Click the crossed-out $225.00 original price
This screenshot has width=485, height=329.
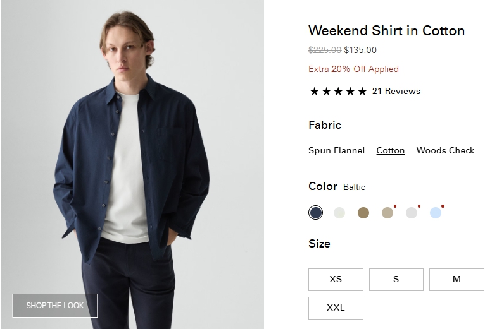click(x=325, y=51)
